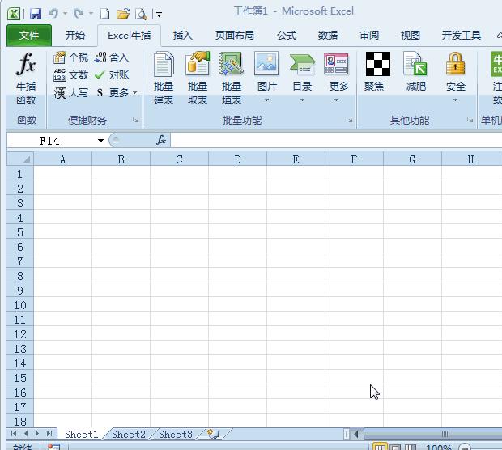Click the 个税 tax calculator icon

click(60, 57)
